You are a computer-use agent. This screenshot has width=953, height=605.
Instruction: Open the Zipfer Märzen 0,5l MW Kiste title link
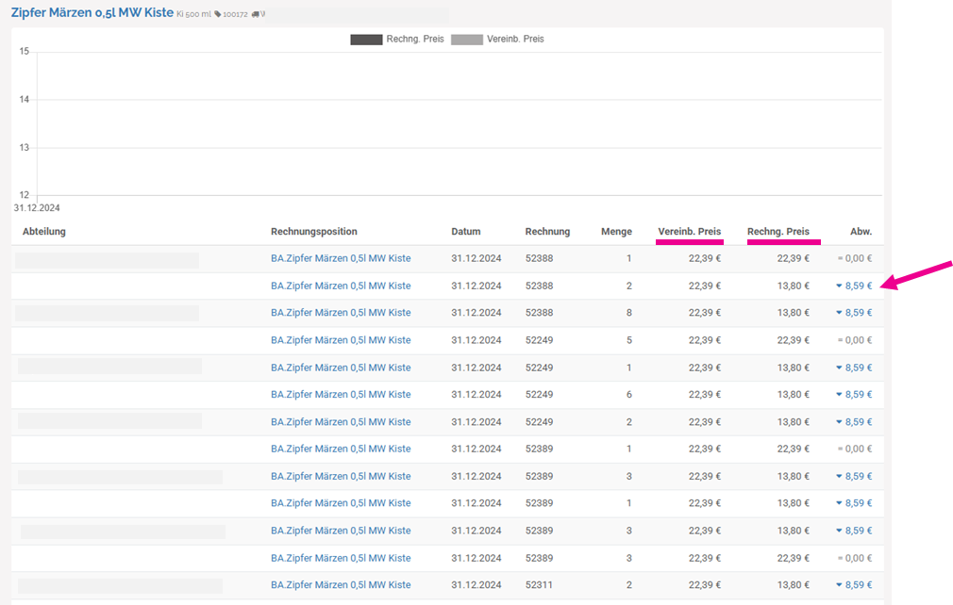92,13
